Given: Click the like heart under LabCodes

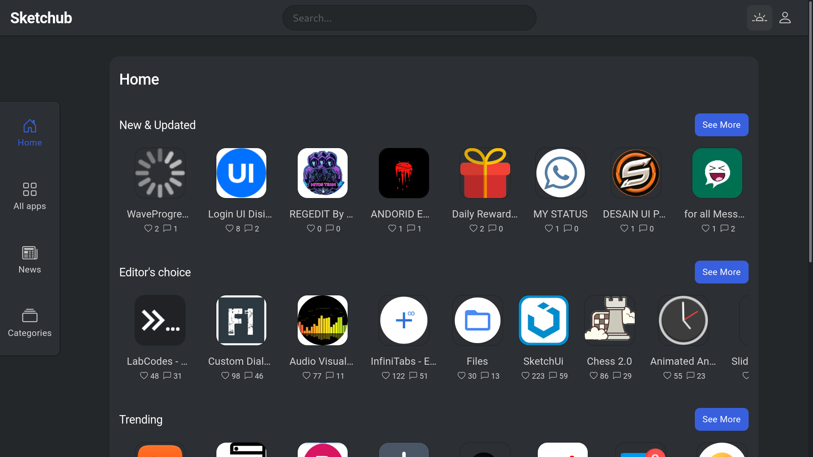Looking at the screenshot, I should [x=144, y=375].
